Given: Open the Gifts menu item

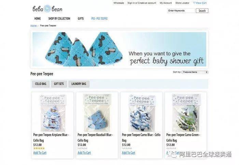Looking at the screenshot, I should 81,18.
